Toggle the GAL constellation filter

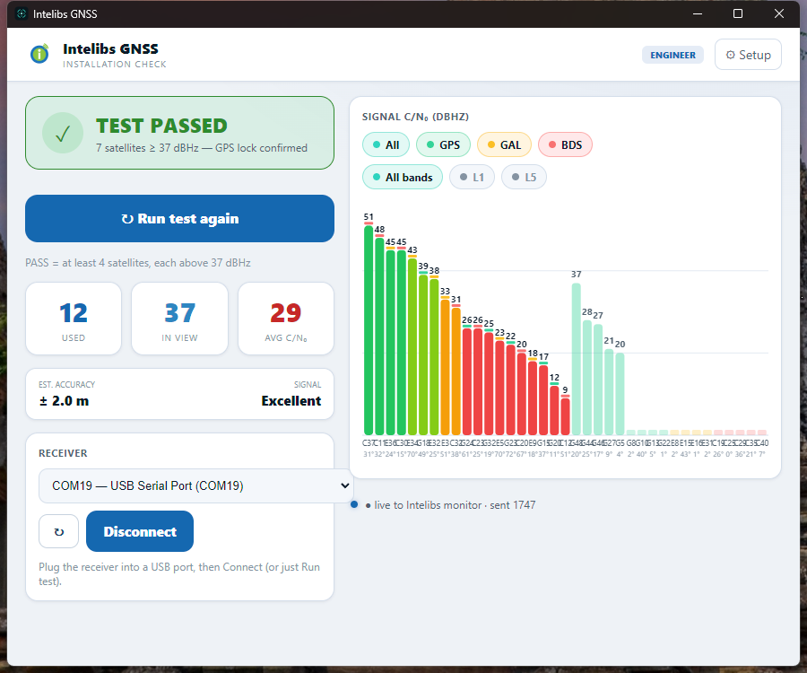(504, 144)
